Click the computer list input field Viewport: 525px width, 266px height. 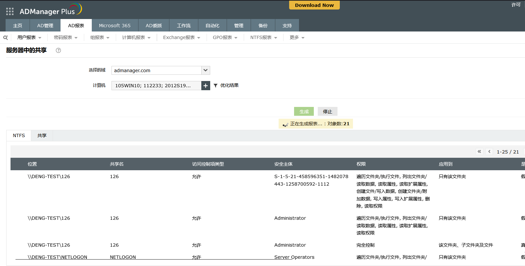click(156, 86)
